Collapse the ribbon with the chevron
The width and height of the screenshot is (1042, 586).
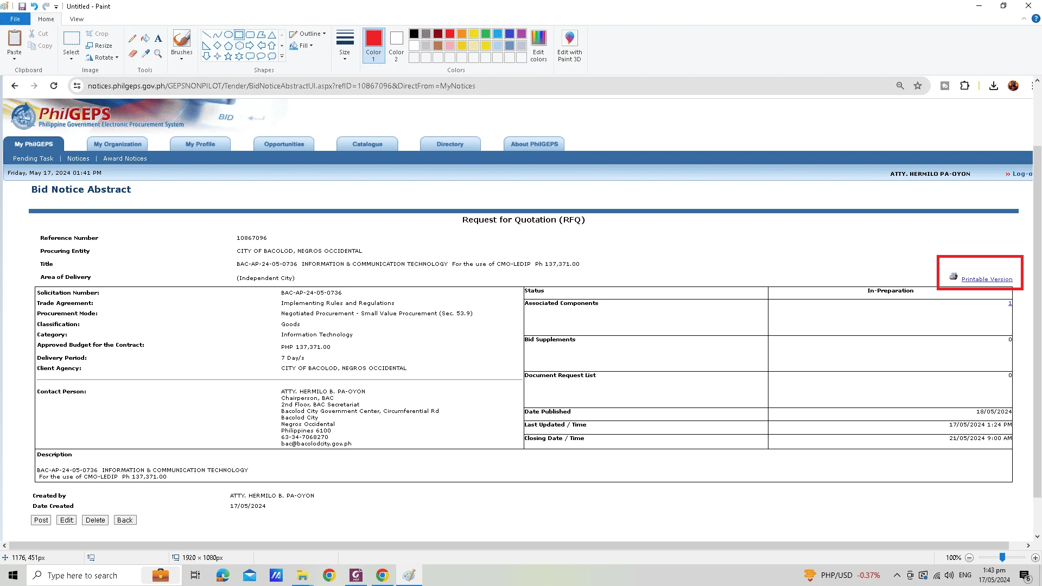[1024, 19]
